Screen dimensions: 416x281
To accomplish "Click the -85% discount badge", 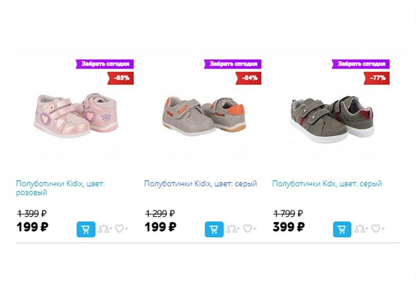I will tap(121, 78).
